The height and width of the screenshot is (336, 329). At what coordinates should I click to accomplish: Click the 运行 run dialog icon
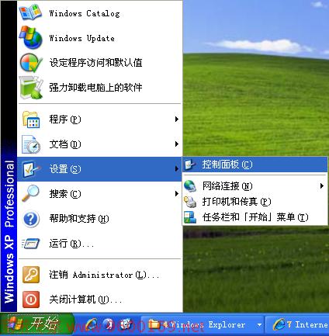coord(30,244)
